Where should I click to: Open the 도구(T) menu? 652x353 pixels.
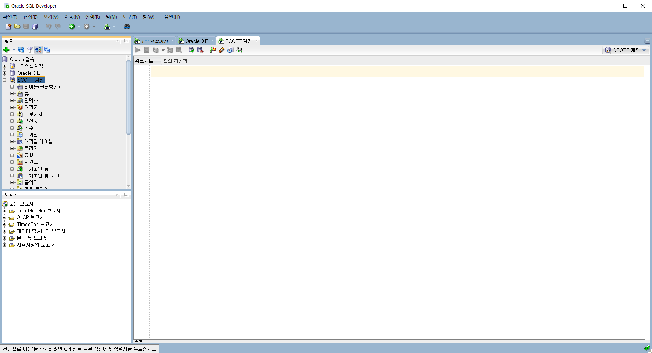coord(129,17)
